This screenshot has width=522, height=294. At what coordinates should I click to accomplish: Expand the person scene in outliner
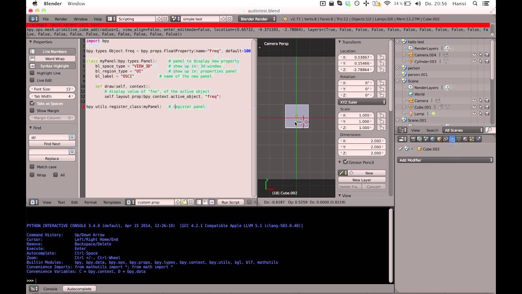pos(398,68)
